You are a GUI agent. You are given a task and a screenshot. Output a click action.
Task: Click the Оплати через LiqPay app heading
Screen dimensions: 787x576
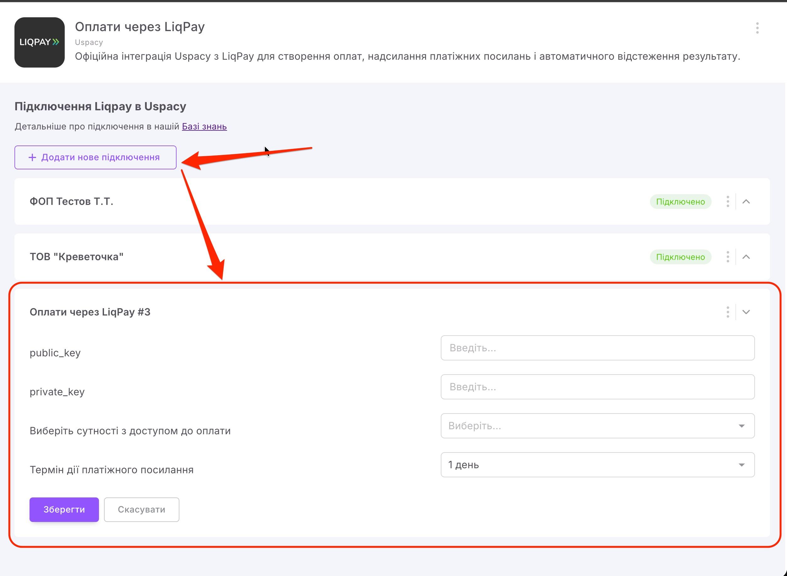tap(140, 27)
